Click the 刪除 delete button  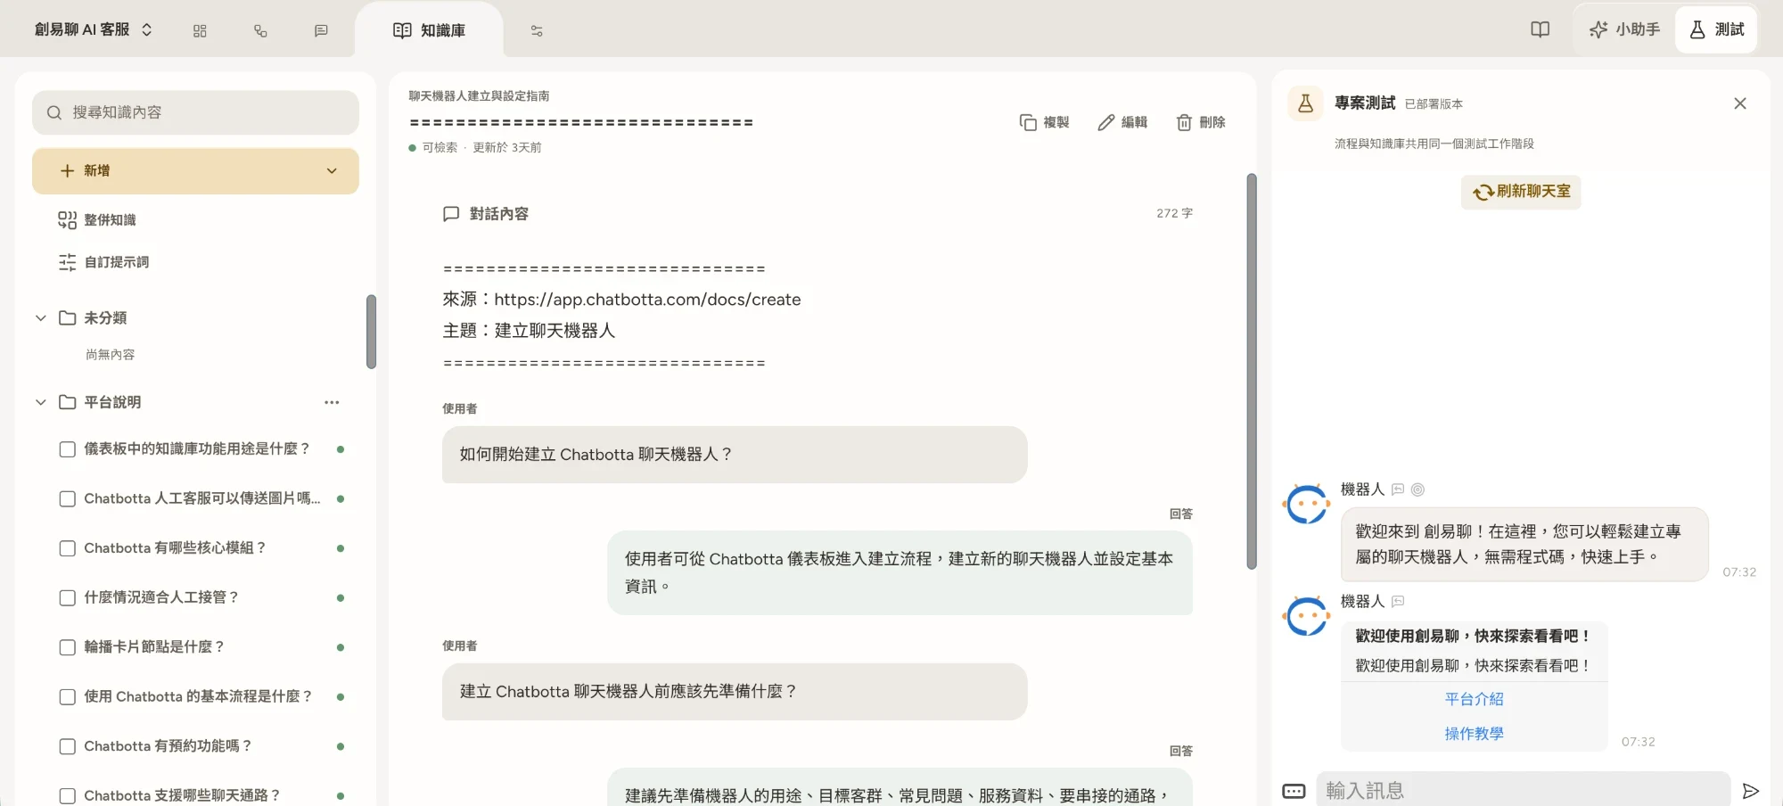click(x=1200, y=122)
